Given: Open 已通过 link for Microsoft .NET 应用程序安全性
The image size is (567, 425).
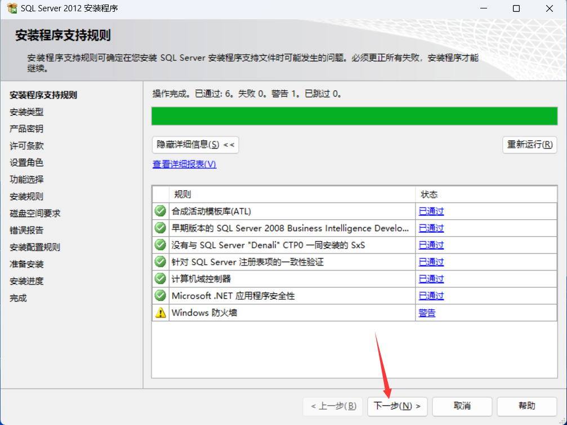Looking at the screenshot, I should 431,296.
